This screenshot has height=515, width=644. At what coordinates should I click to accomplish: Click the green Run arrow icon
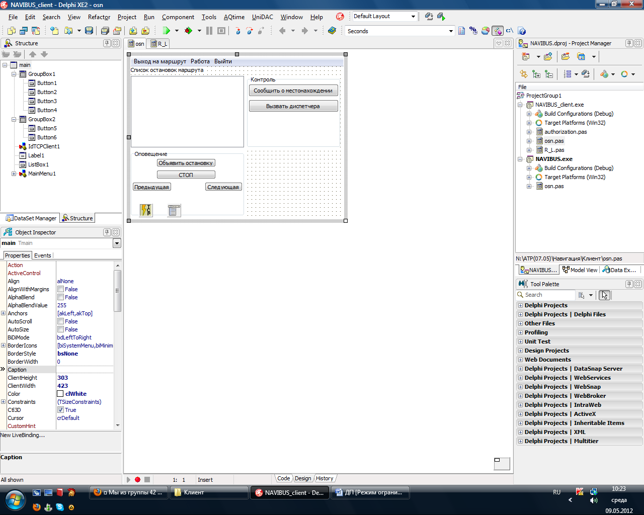coord(167,31)
